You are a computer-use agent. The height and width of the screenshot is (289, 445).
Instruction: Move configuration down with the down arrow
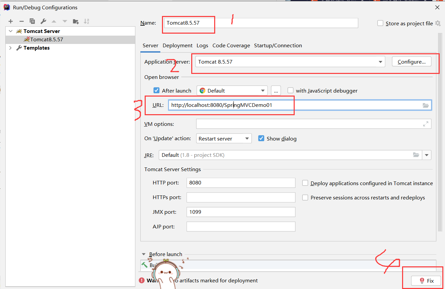click(65, 21)
